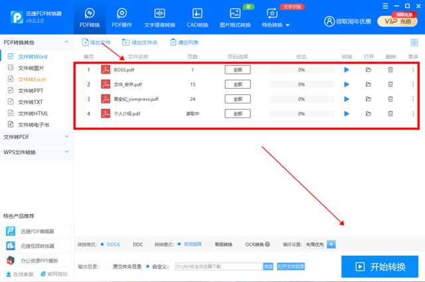Select 常规转换 conversion mode

point(220,244)
